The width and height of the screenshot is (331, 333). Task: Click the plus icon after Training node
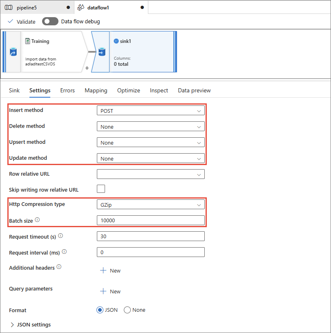87,68
